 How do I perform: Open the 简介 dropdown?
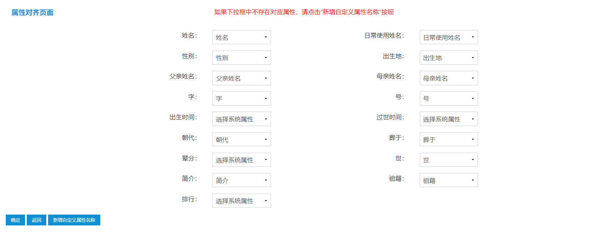[x=241, y=180]
